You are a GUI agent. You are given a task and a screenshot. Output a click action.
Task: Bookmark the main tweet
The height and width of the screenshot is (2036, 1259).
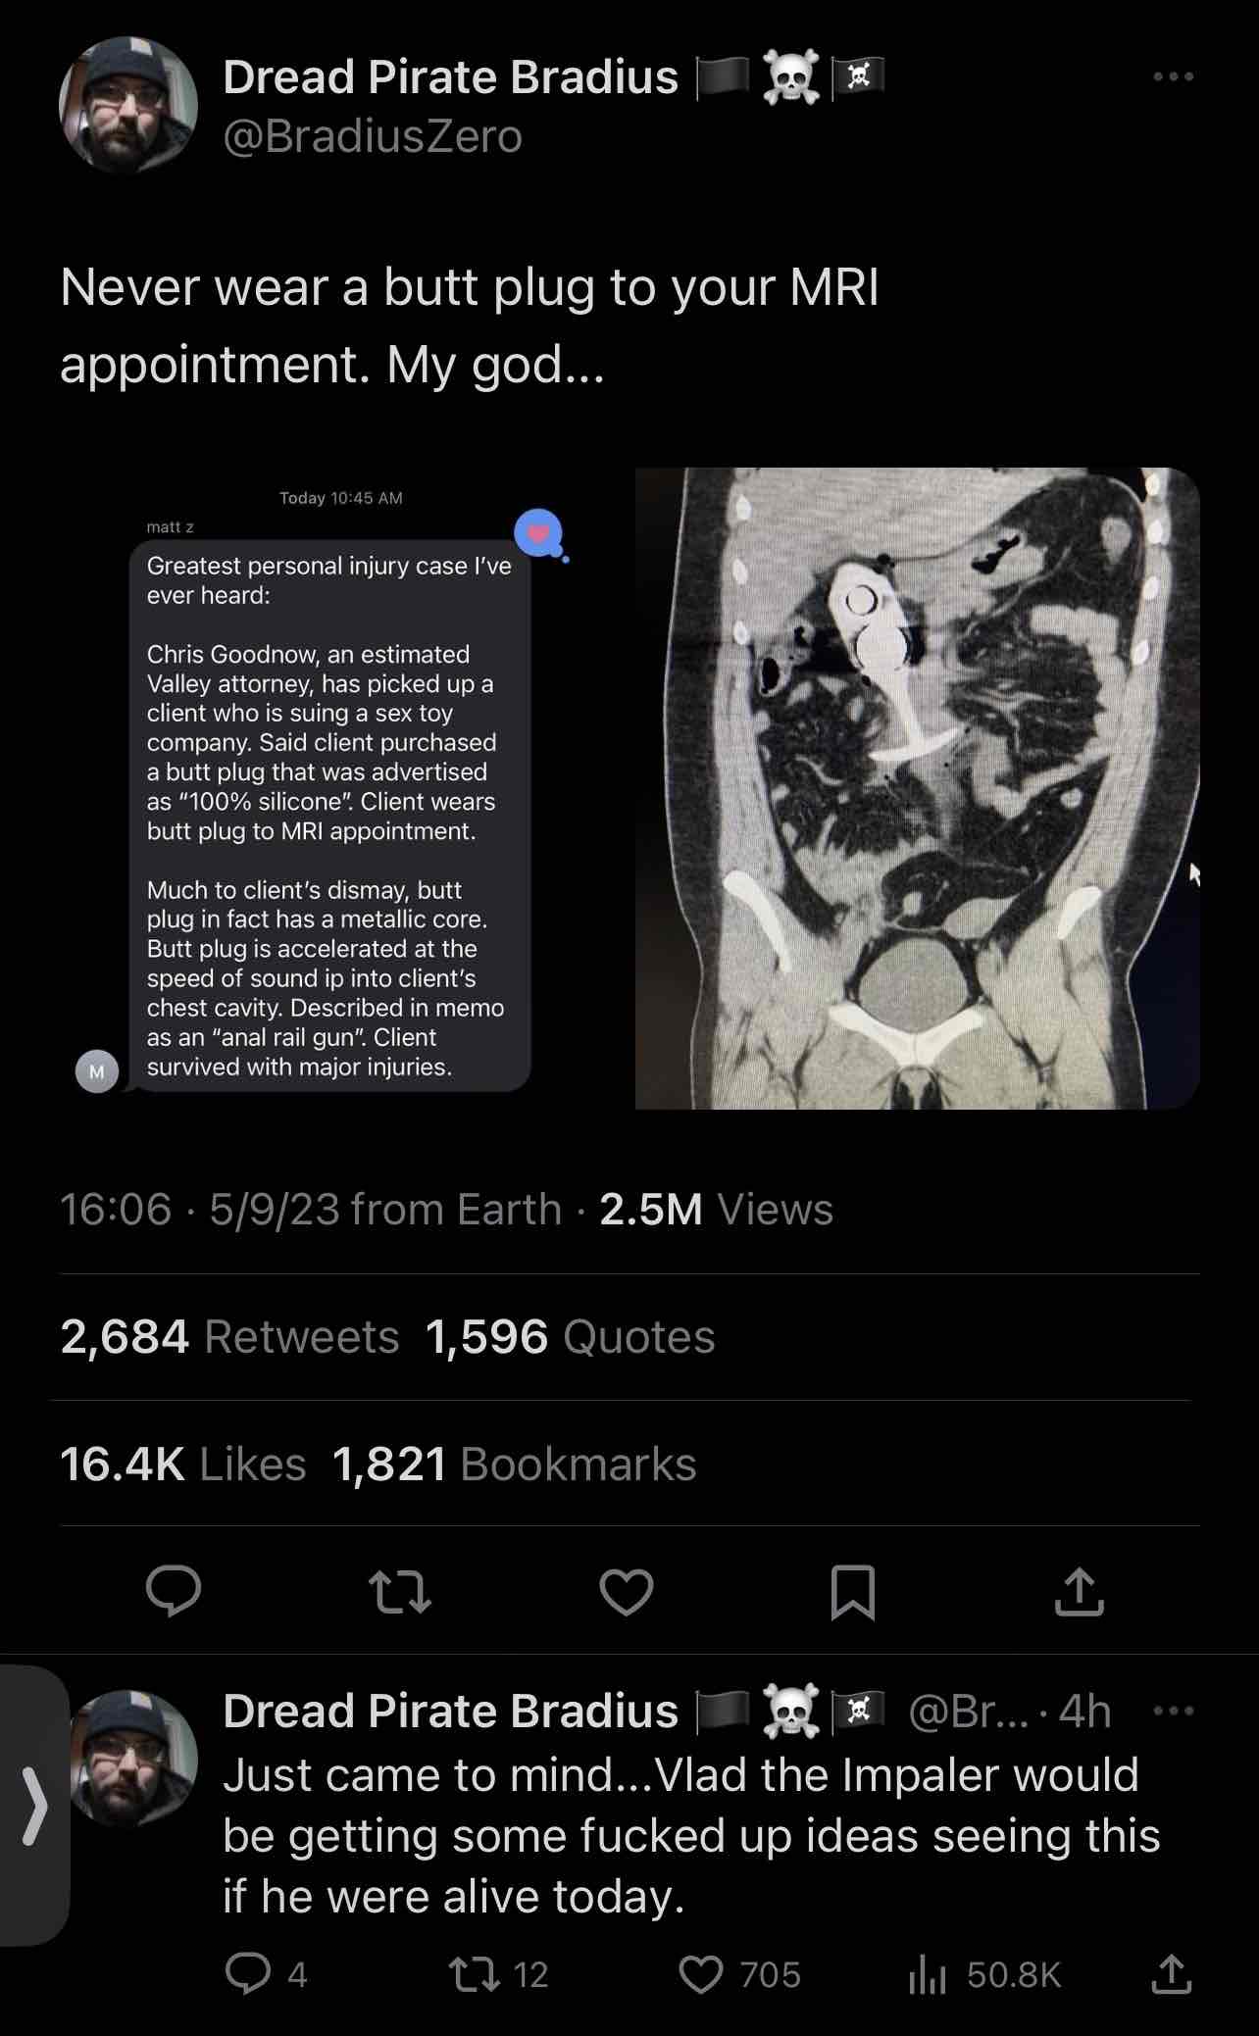coord(852,1591)
